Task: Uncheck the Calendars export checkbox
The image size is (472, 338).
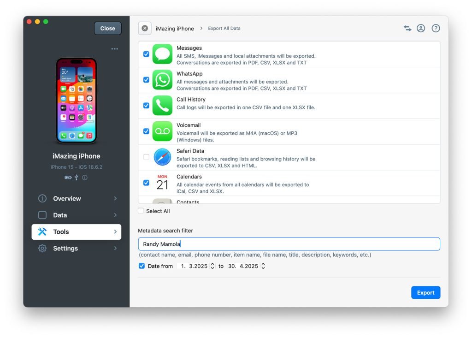Action: (146, 183)
